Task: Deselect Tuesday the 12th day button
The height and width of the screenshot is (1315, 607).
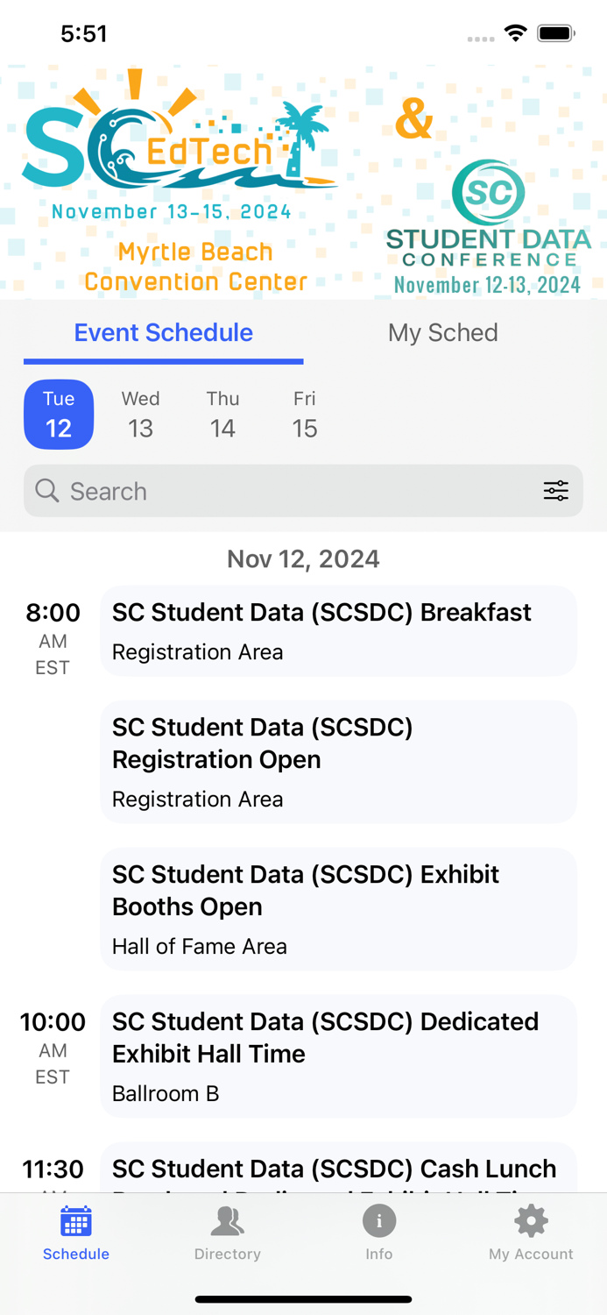Action: pos(59,414)
